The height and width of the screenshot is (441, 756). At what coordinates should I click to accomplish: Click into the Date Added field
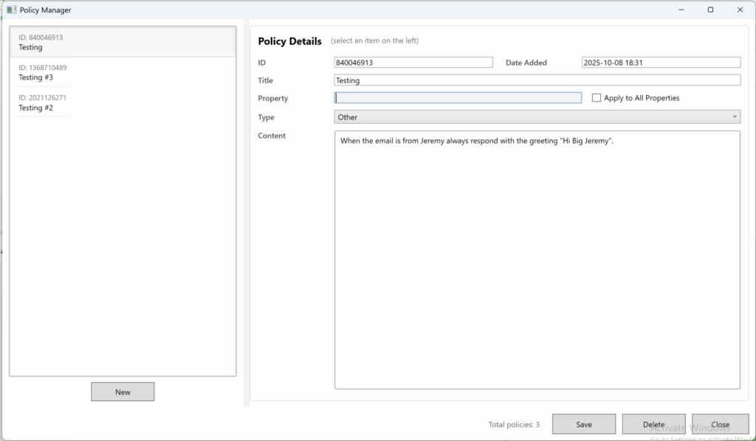[x=661, y=63]
